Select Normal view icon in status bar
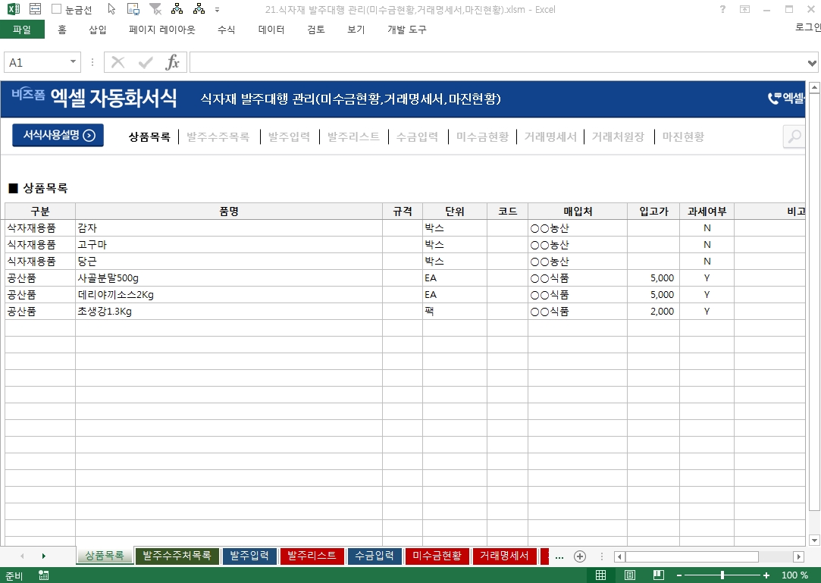The height and width of the screenshot is (583, 821). tap(600, 575)
